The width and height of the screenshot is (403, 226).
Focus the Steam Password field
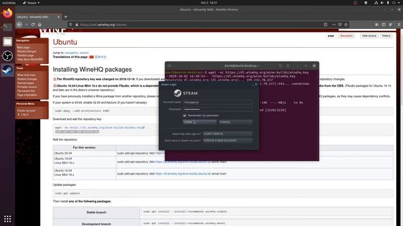(217, 109)
